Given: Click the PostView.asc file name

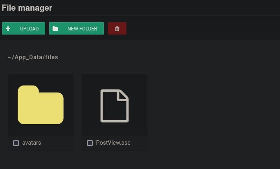Looking at the screenshot, I should point(113,143).
